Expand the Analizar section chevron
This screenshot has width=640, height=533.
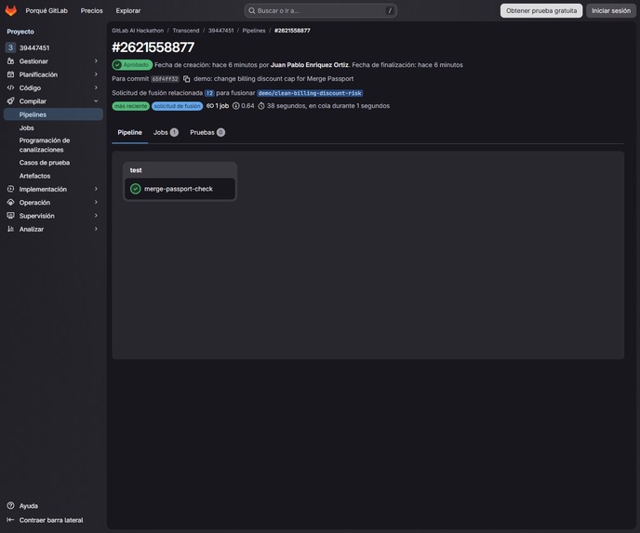pyautogui.click(x=96, y=229)
